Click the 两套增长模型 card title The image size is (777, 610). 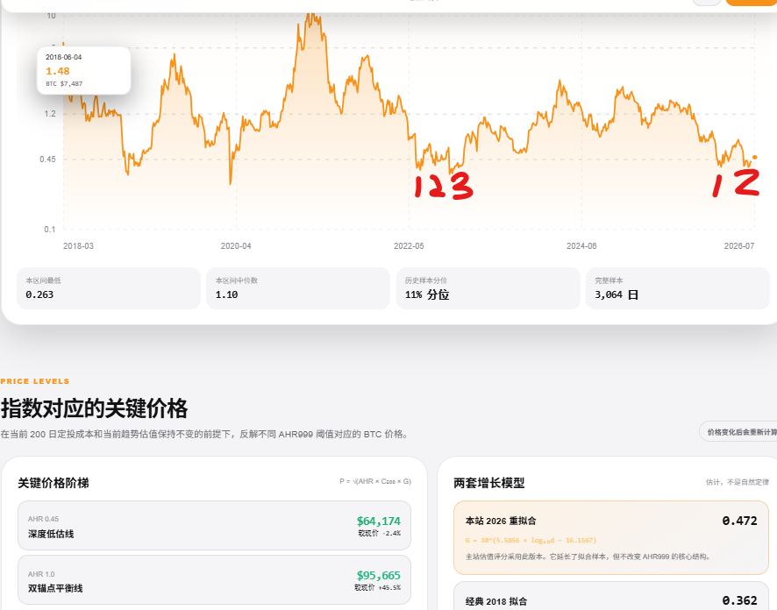(x=489, y=483)
